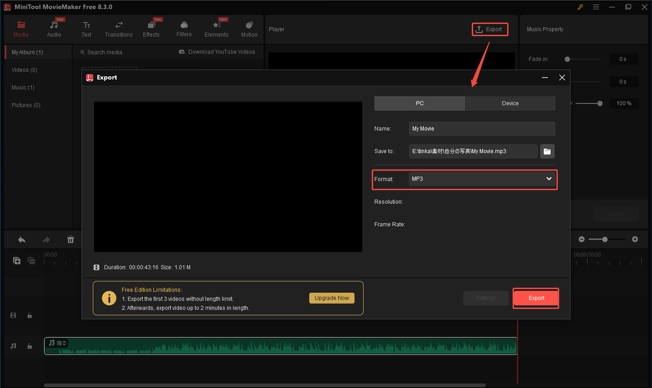
Task: Click the Settings button in Export dialog
Action: point(486,298)
